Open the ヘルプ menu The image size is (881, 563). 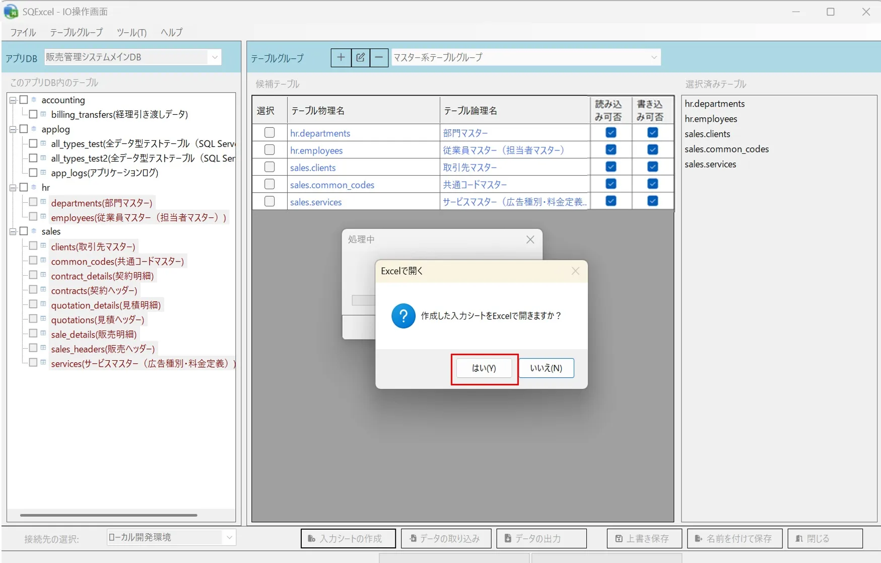coord(172,32)
